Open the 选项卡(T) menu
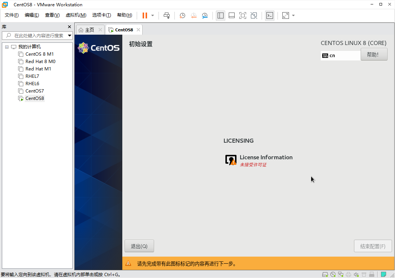Screen dimensions: 395x278 pyautogui.click(x=102, y=15)
